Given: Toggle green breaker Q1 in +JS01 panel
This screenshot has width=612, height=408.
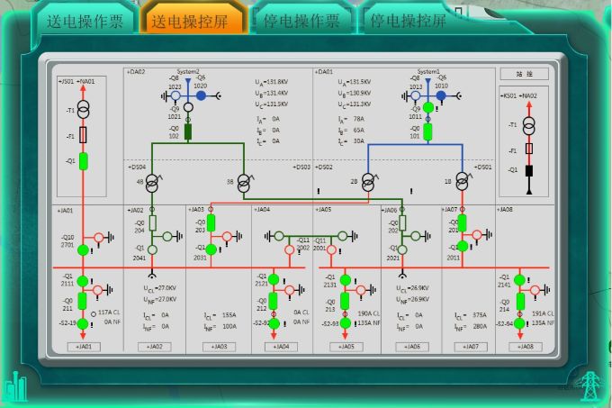Looking at the screenshot, I should tap(84, 160).
